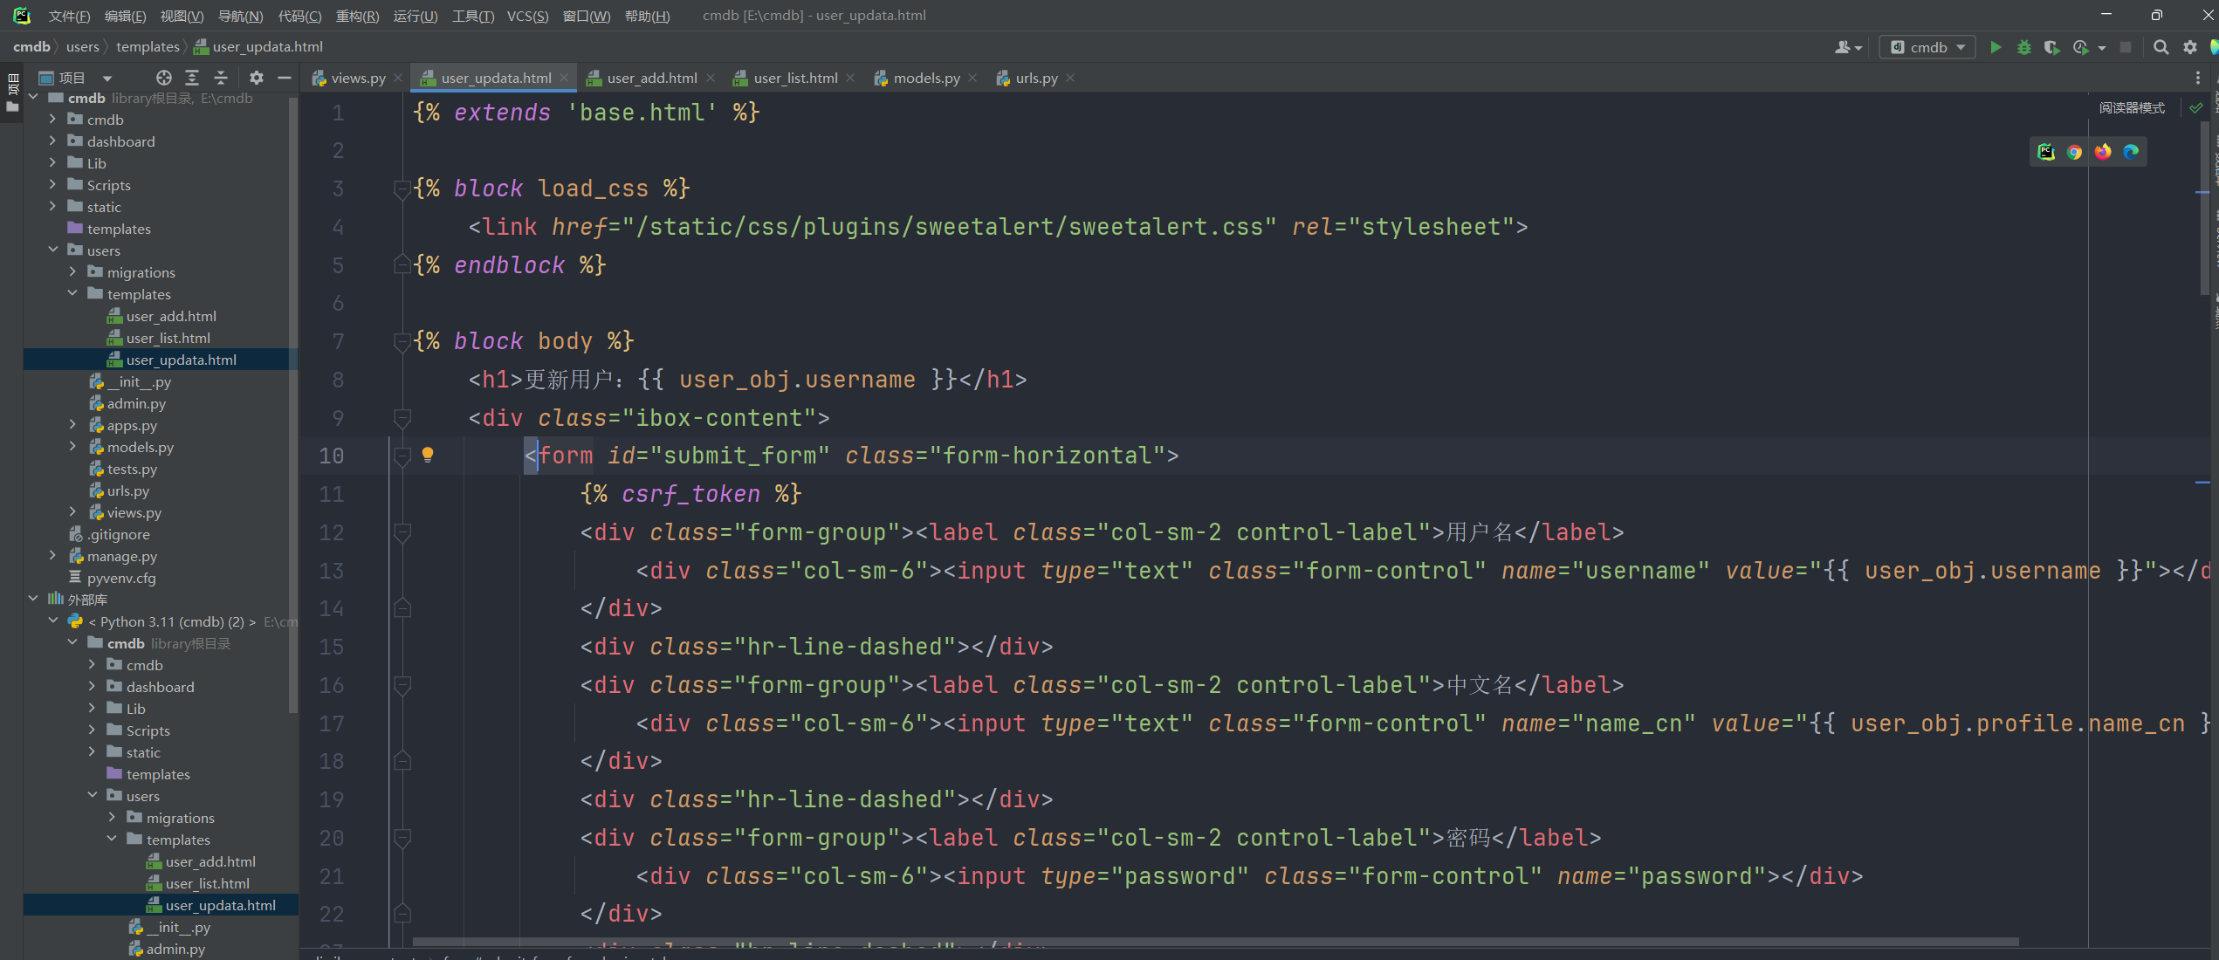Open the project panel options gear
The width and height of the screenshot is (2219, 960).
point(256,78)
